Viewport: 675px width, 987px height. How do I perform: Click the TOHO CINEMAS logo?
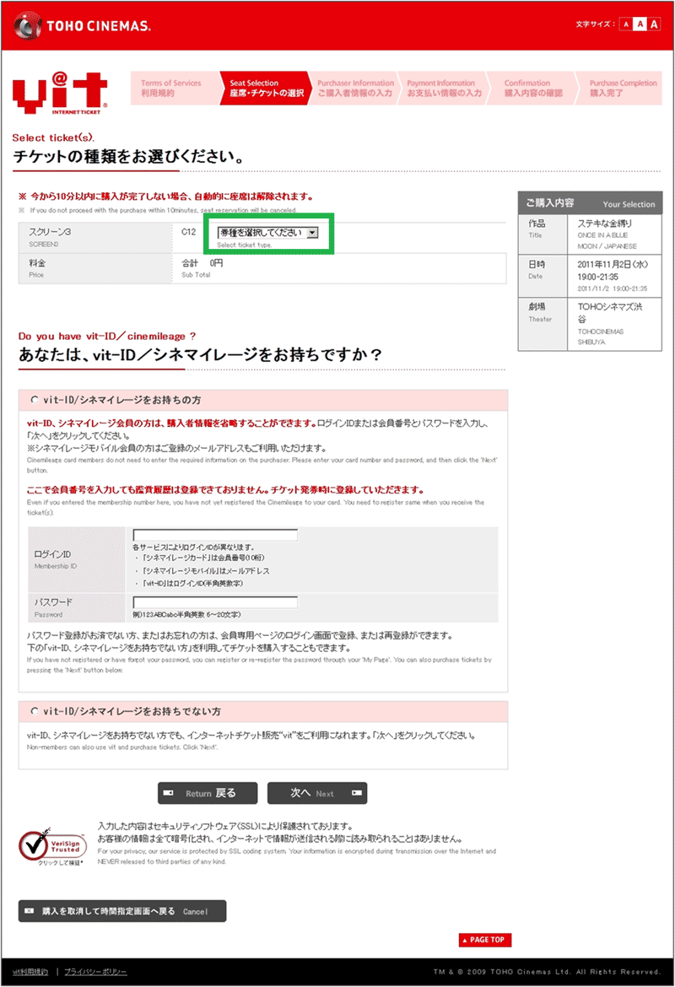(x=83, y=26)
